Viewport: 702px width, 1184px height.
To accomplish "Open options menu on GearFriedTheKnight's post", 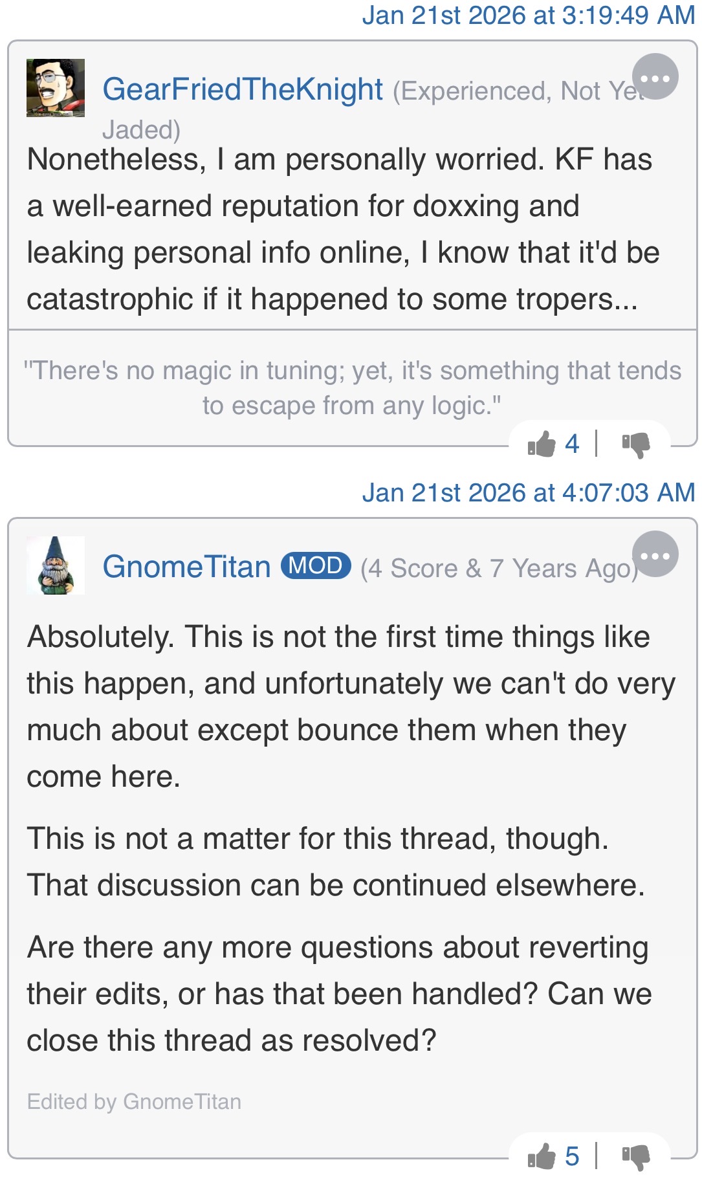I will [655, 76].
